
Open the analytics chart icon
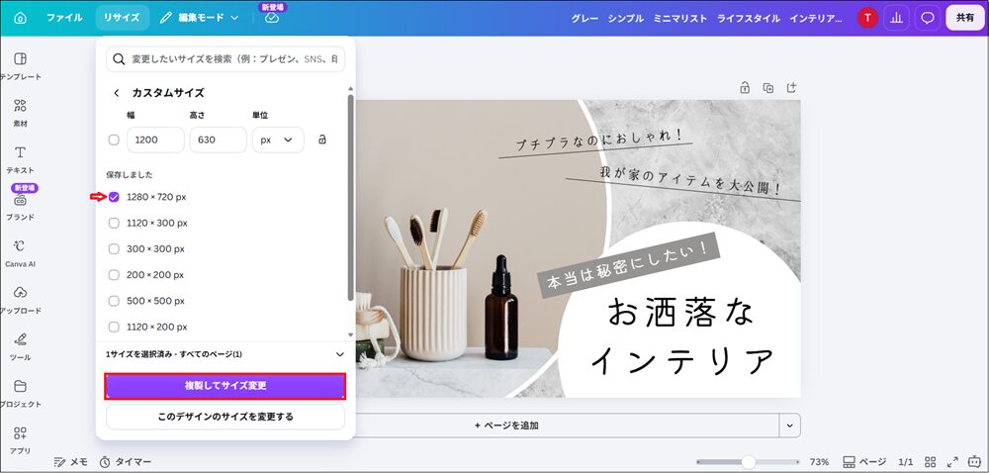(x=896, y=18)
